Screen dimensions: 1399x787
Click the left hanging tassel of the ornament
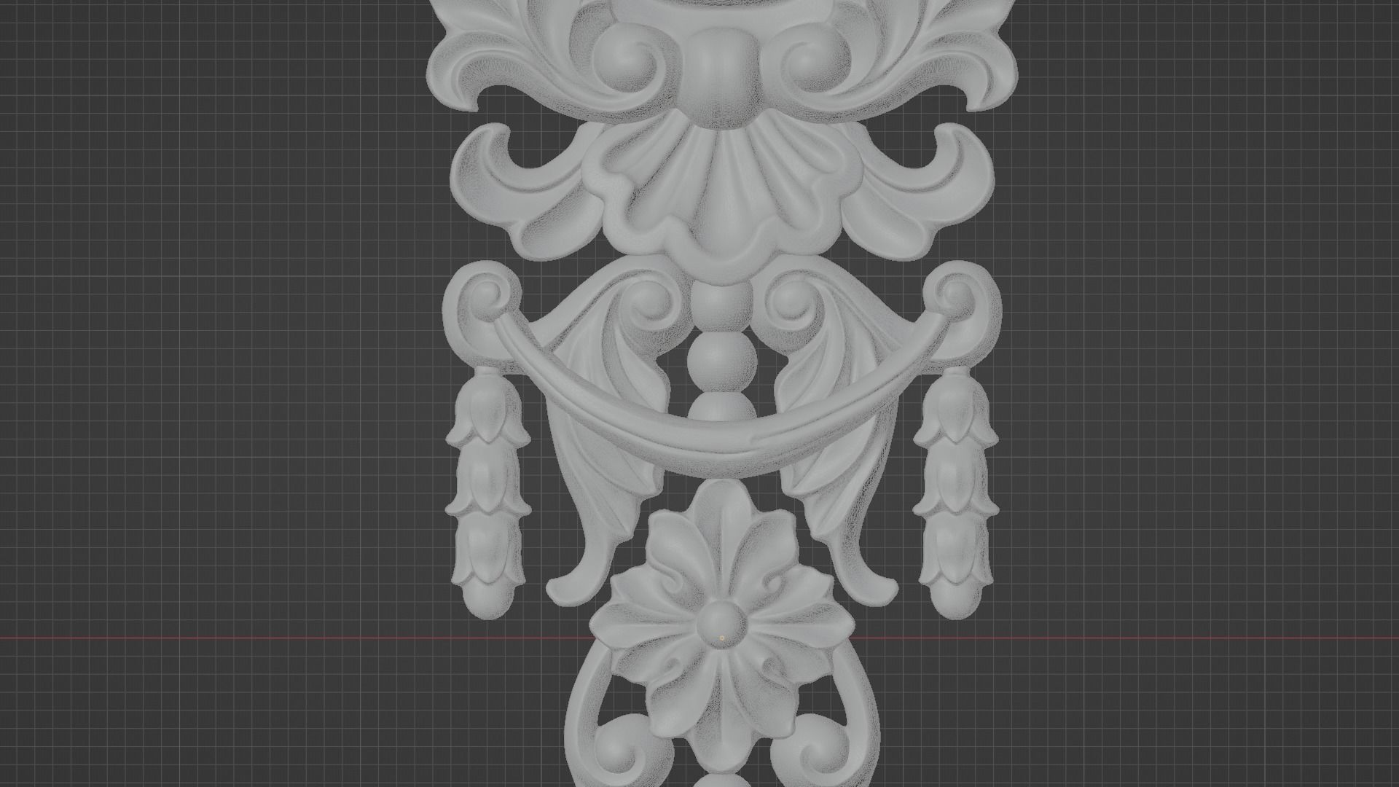click(x=487, y=494)
